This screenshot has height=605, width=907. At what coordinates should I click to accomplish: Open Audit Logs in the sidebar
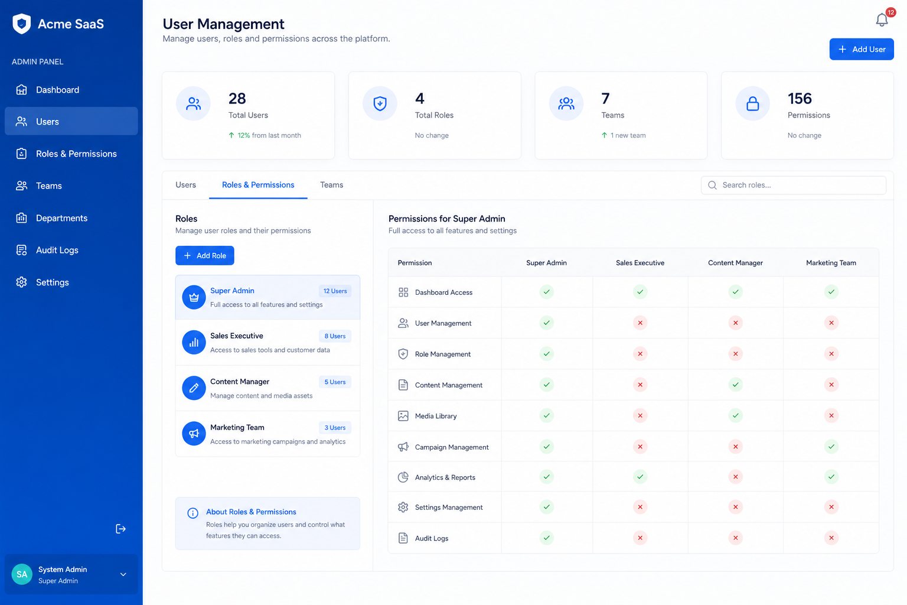pyautogui.click(x=71, y=250)
